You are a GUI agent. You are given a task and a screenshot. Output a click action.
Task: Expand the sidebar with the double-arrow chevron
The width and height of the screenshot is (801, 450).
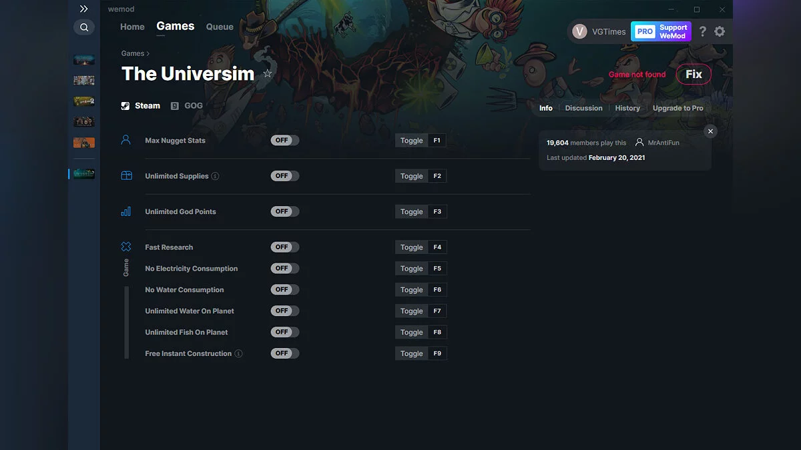(83, 9)
